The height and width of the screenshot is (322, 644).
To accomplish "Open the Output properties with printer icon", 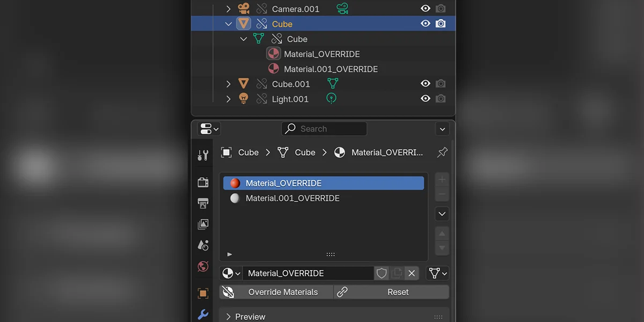I will click(203, 203).
